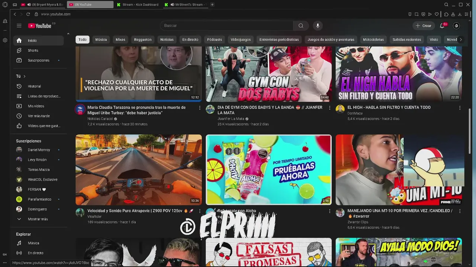Open Música in the Explorar section

(x=39, y=243)
